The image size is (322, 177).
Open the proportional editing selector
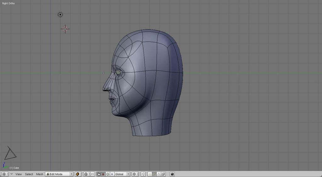(x=135, y=174)
